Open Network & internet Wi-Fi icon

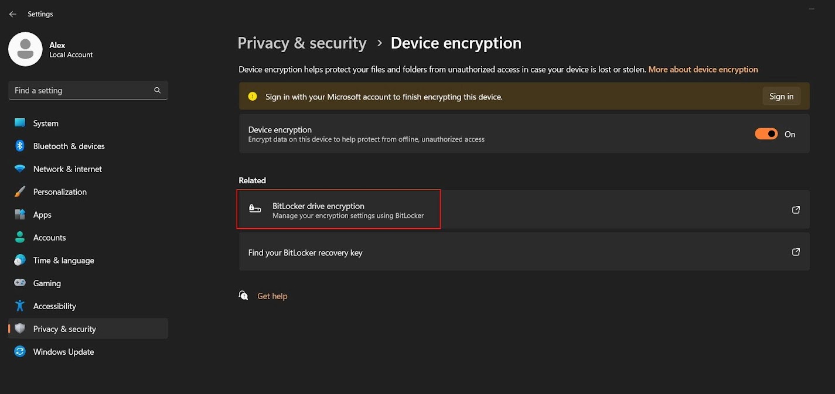[x=20, y=169]
